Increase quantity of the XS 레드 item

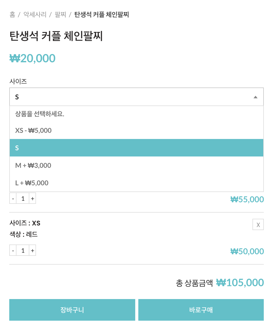pos(32,250)
